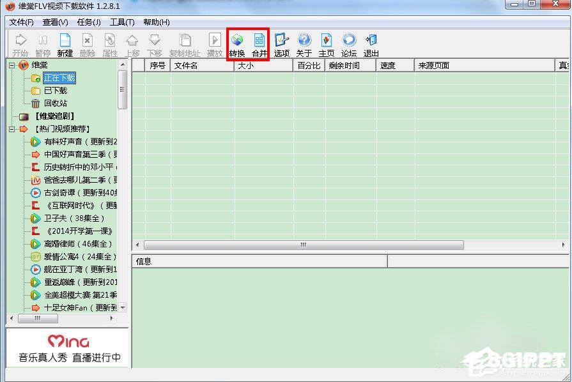This screenshot has width=572, height=382.
Task: Select 全美超模大赛 第21季 entry
Action: pyautogui.click(x=81, y=295)
